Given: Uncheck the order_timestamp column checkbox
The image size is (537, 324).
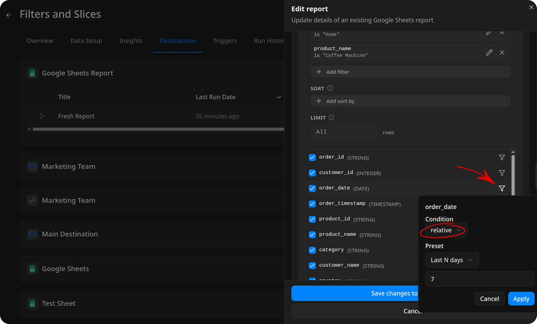Looking at the screenshot, I should click(x=312, y=204).
